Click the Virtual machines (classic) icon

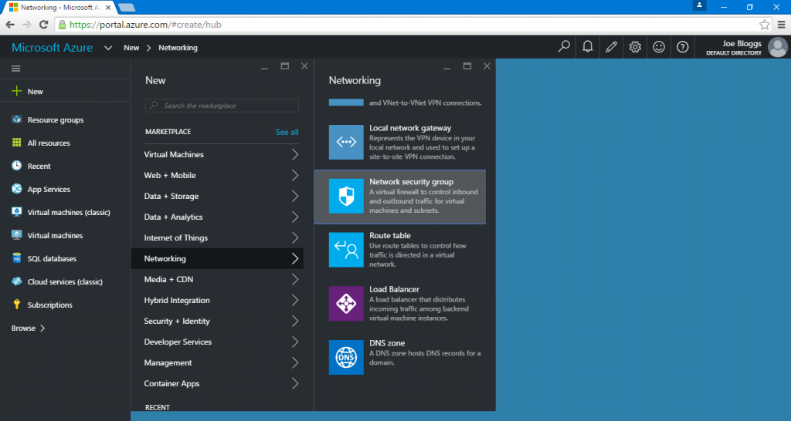tap(17, 212)
